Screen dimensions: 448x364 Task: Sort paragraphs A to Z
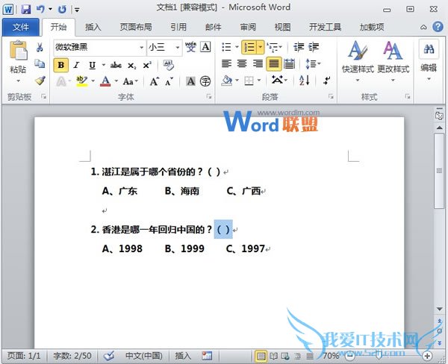(x=305, y=81)
